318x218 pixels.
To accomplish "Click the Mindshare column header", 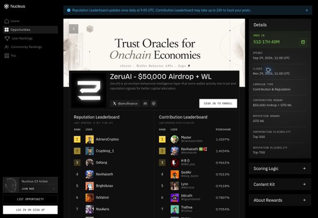I will 223,130.
